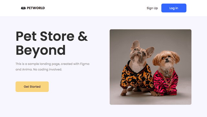Open the Sign Up link
This screenshot has height=117, width=207.
pos(152,8)
